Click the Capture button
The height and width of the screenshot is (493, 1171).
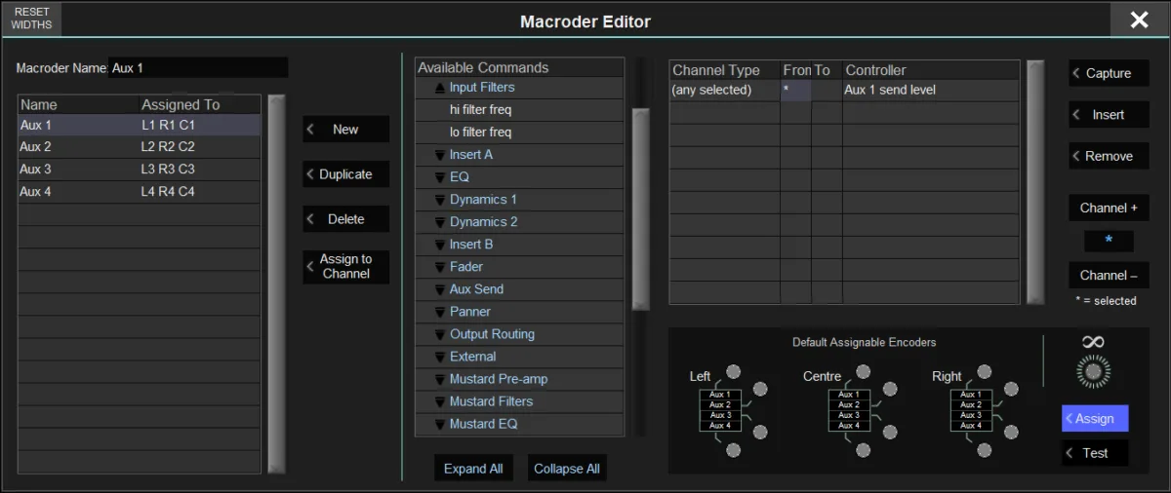(x=1109, y=73)
